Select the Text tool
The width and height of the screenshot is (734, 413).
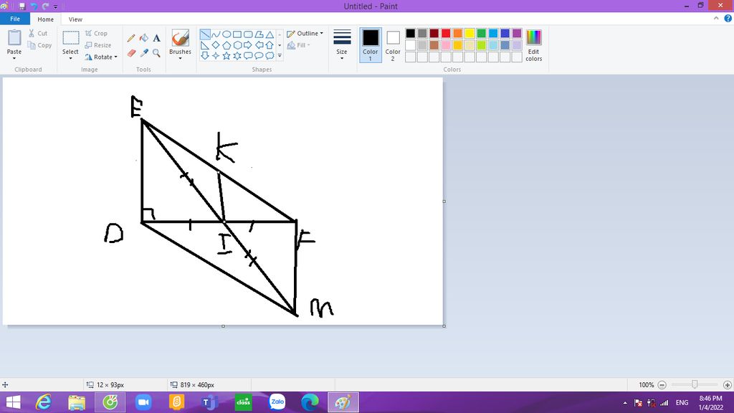pos(157,38)
